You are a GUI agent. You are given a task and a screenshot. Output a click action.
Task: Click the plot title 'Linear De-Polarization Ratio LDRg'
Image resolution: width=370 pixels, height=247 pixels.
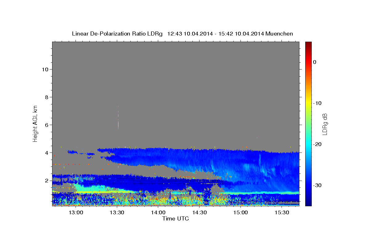pyautogui.click(x=117, y=34)
